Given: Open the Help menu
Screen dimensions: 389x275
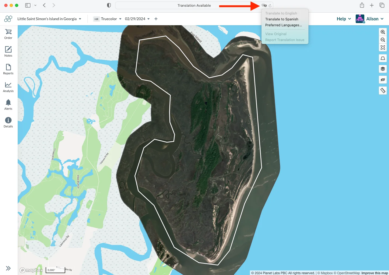Looking at the screenshot, I should point(344,19).
